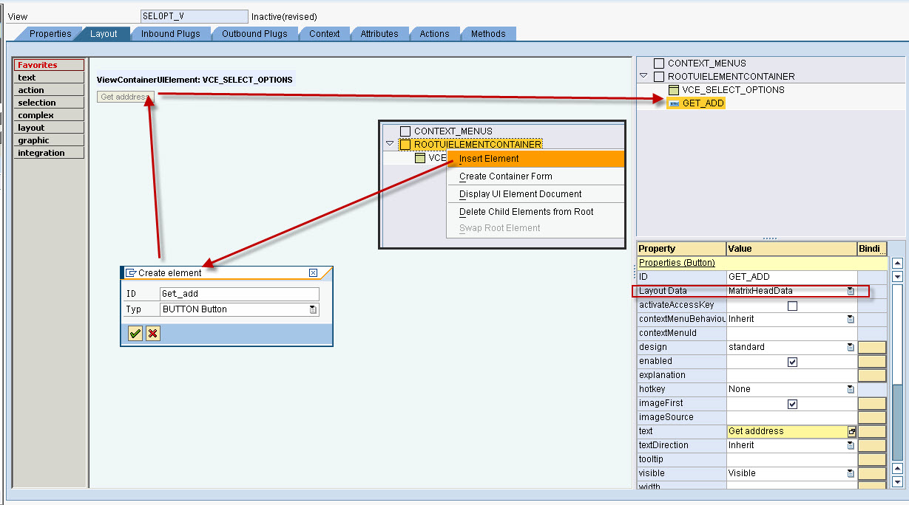Open the value help icon for the Typ field

tap(314, 309)
